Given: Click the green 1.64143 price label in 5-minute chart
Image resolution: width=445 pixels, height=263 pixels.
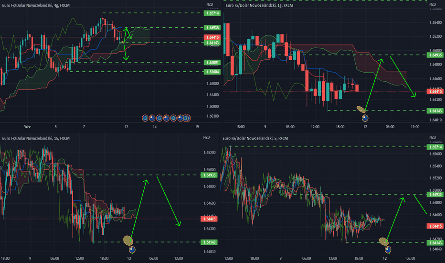Looking at the screenshot, I should (435, 243).
